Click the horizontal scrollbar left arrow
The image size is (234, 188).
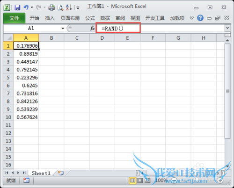point(142,173)
